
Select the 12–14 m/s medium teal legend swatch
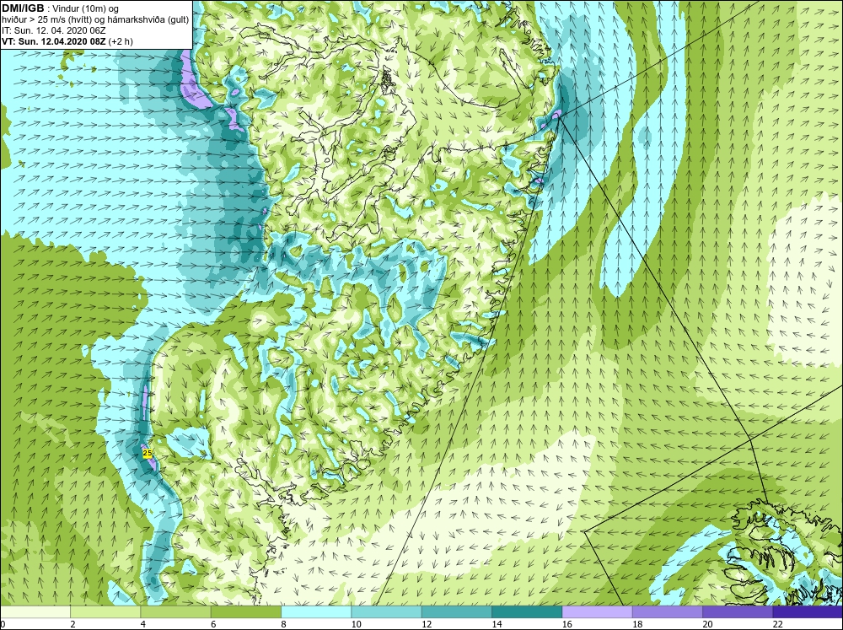(x=456, y=612)
